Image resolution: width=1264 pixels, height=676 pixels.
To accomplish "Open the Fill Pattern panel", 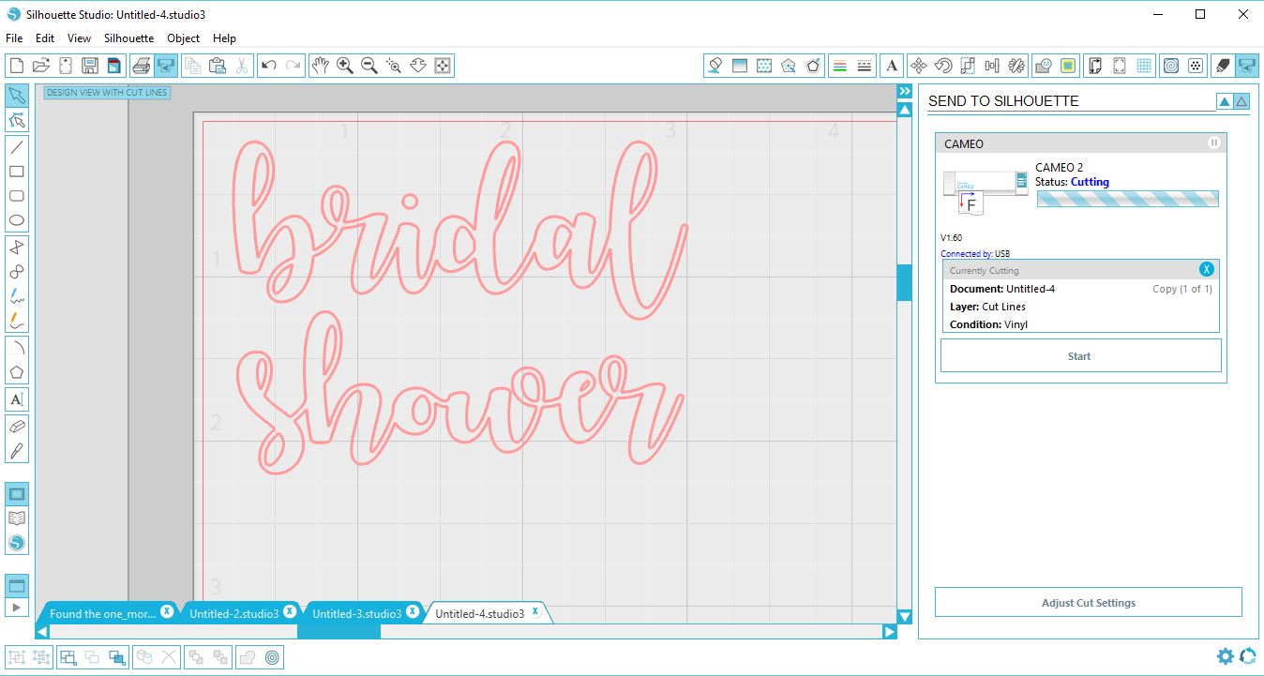I will point(764,66).
